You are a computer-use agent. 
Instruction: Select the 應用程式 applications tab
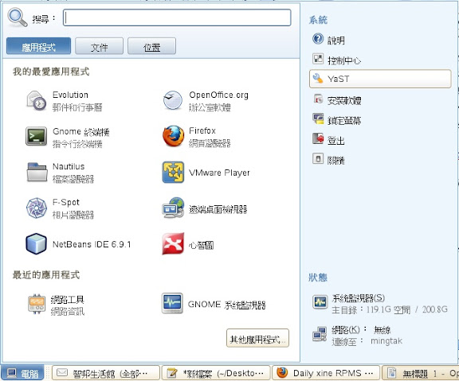38,46
